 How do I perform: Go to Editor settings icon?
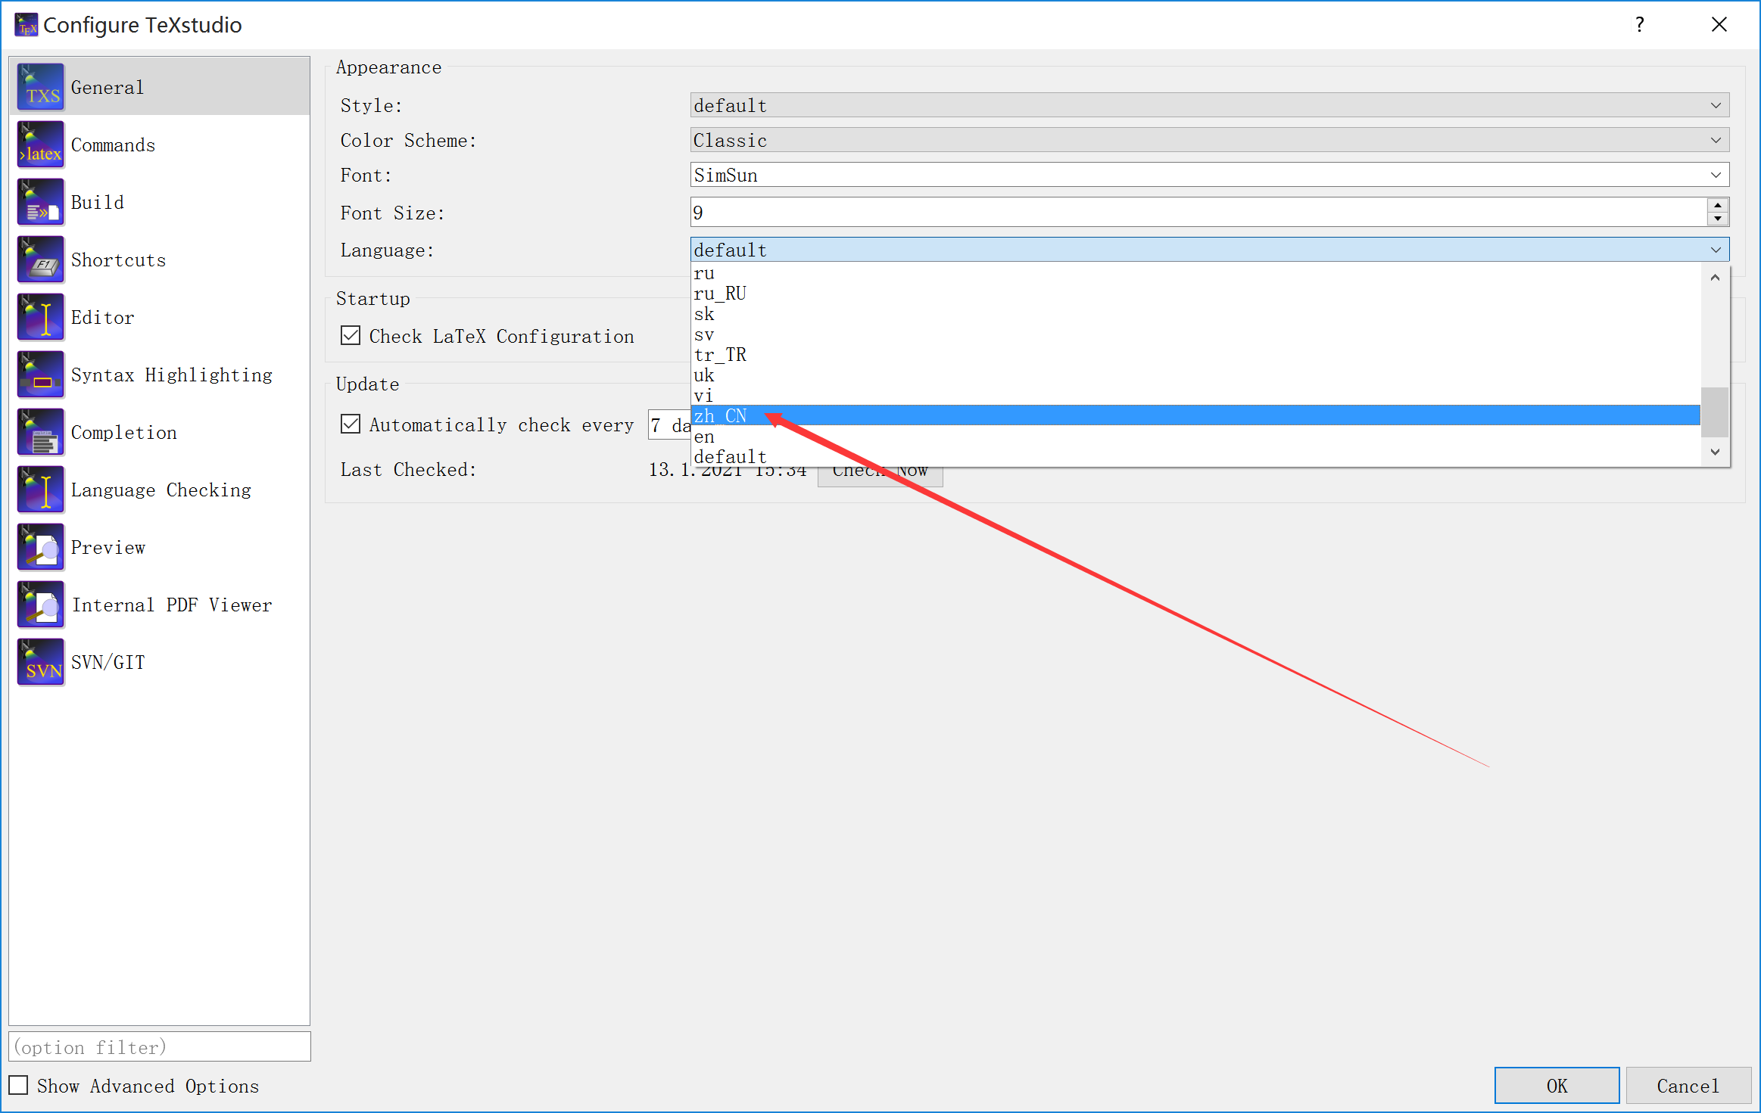(x=41, y=318)
